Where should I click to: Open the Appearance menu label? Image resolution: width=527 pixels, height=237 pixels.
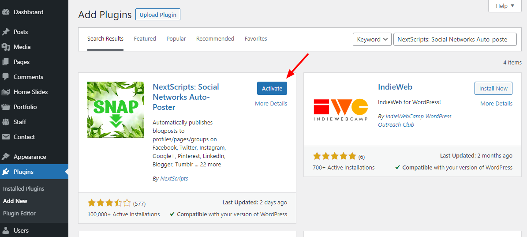click(x=30, y=157)
